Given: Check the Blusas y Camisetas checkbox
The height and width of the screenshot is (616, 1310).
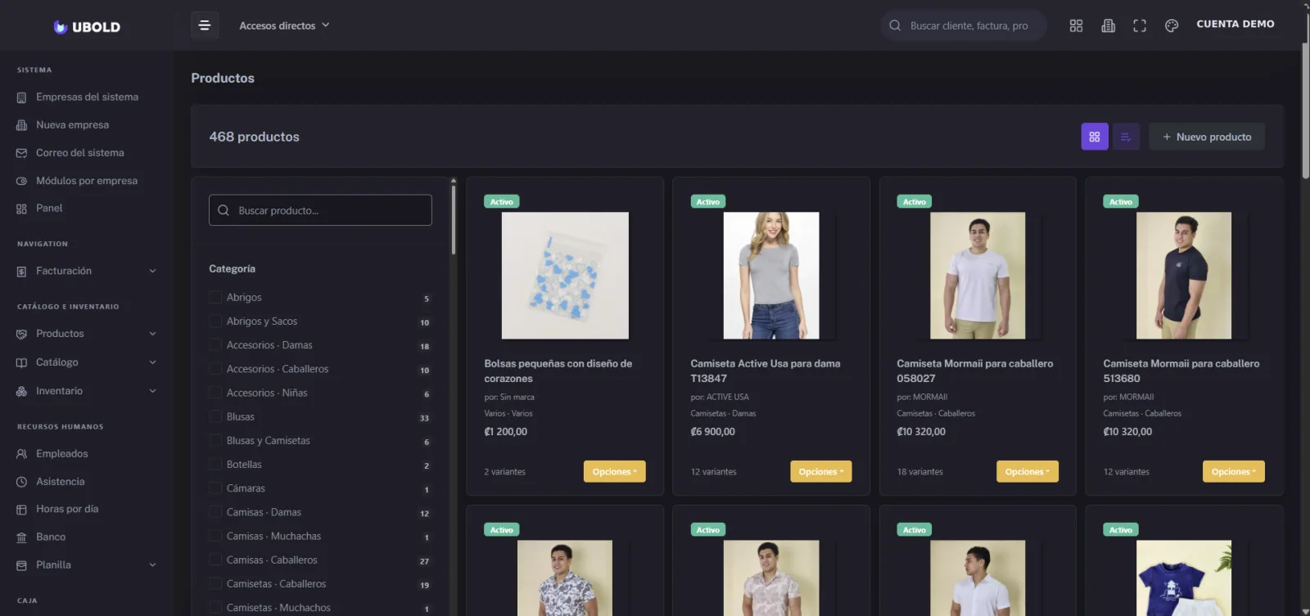Looking at the screenshot, I should pos(215,439).
